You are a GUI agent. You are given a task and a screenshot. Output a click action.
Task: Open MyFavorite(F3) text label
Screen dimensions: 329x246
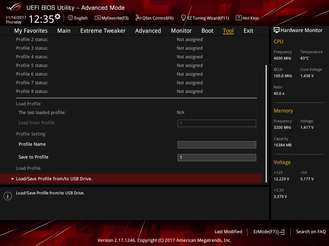tap(115, 18)
